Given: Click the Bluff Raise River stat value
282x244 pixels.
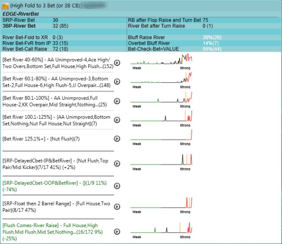Looking at the screenshot, I should [x=211, y=38].
